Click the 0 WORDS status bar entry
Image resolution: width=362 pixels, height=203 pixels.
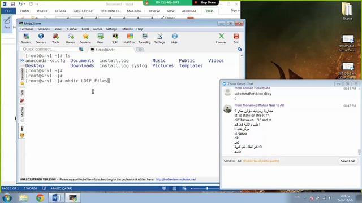(30, 188)
